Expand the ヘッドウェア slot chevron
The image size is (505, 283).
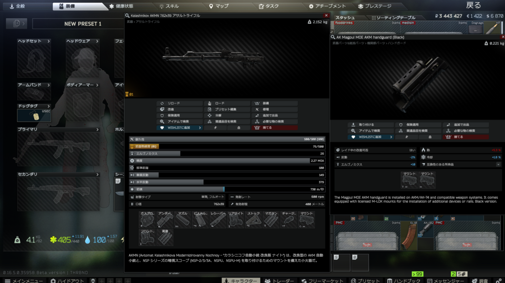click(x=97, y=41)
